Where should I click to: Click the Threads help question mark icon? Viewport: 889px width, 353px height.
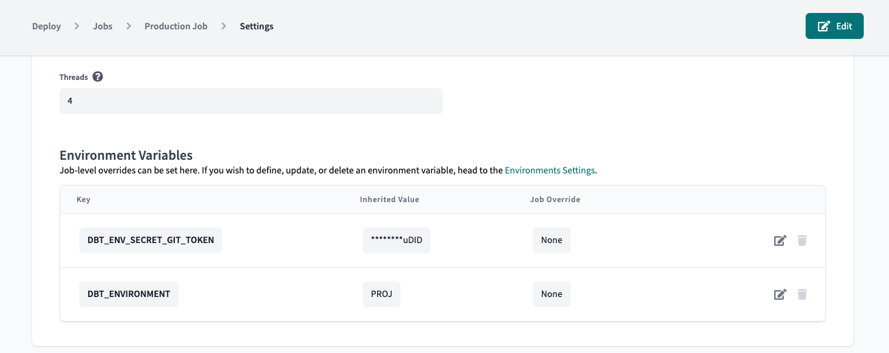[98, 77]
